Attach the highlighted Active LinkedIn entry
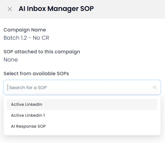Image resolution: width=165 pixels, height=143 pixels. click(82, 104)
